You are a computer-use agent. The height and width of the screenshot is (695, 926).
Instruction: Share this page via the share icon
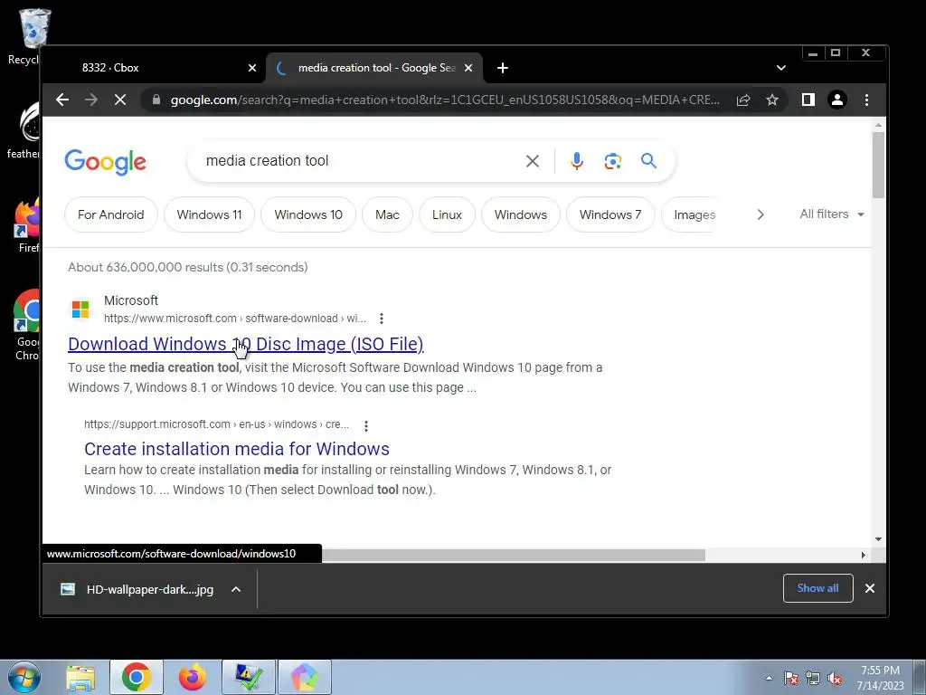[743, 100]
